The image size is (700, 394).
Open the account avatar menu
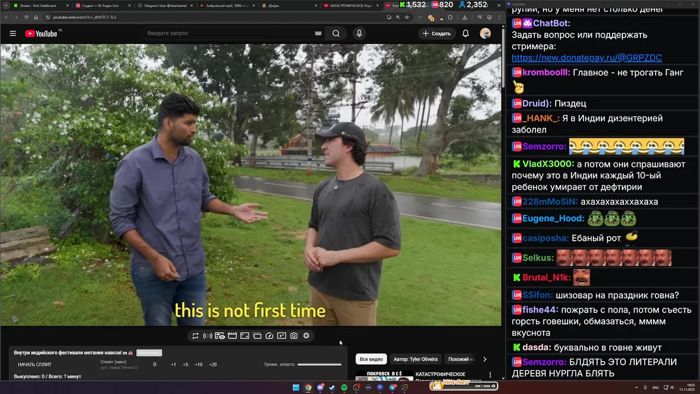(485, 33)
